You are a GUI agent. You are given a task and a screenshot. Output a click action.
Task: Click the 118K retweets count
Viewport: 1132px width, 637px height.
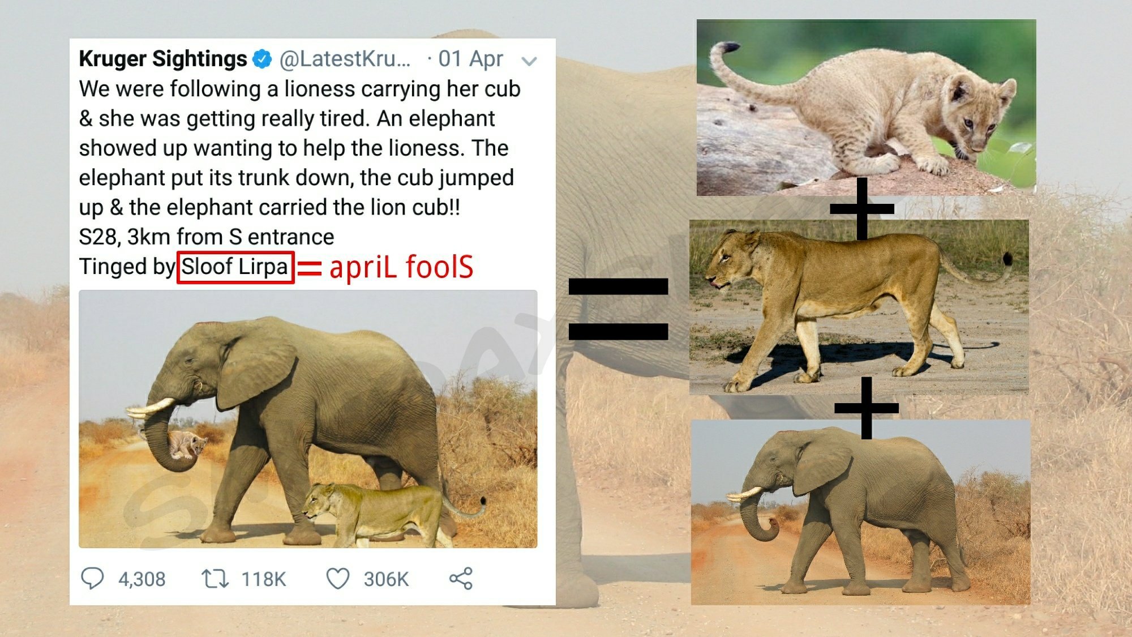pos(264,579)
